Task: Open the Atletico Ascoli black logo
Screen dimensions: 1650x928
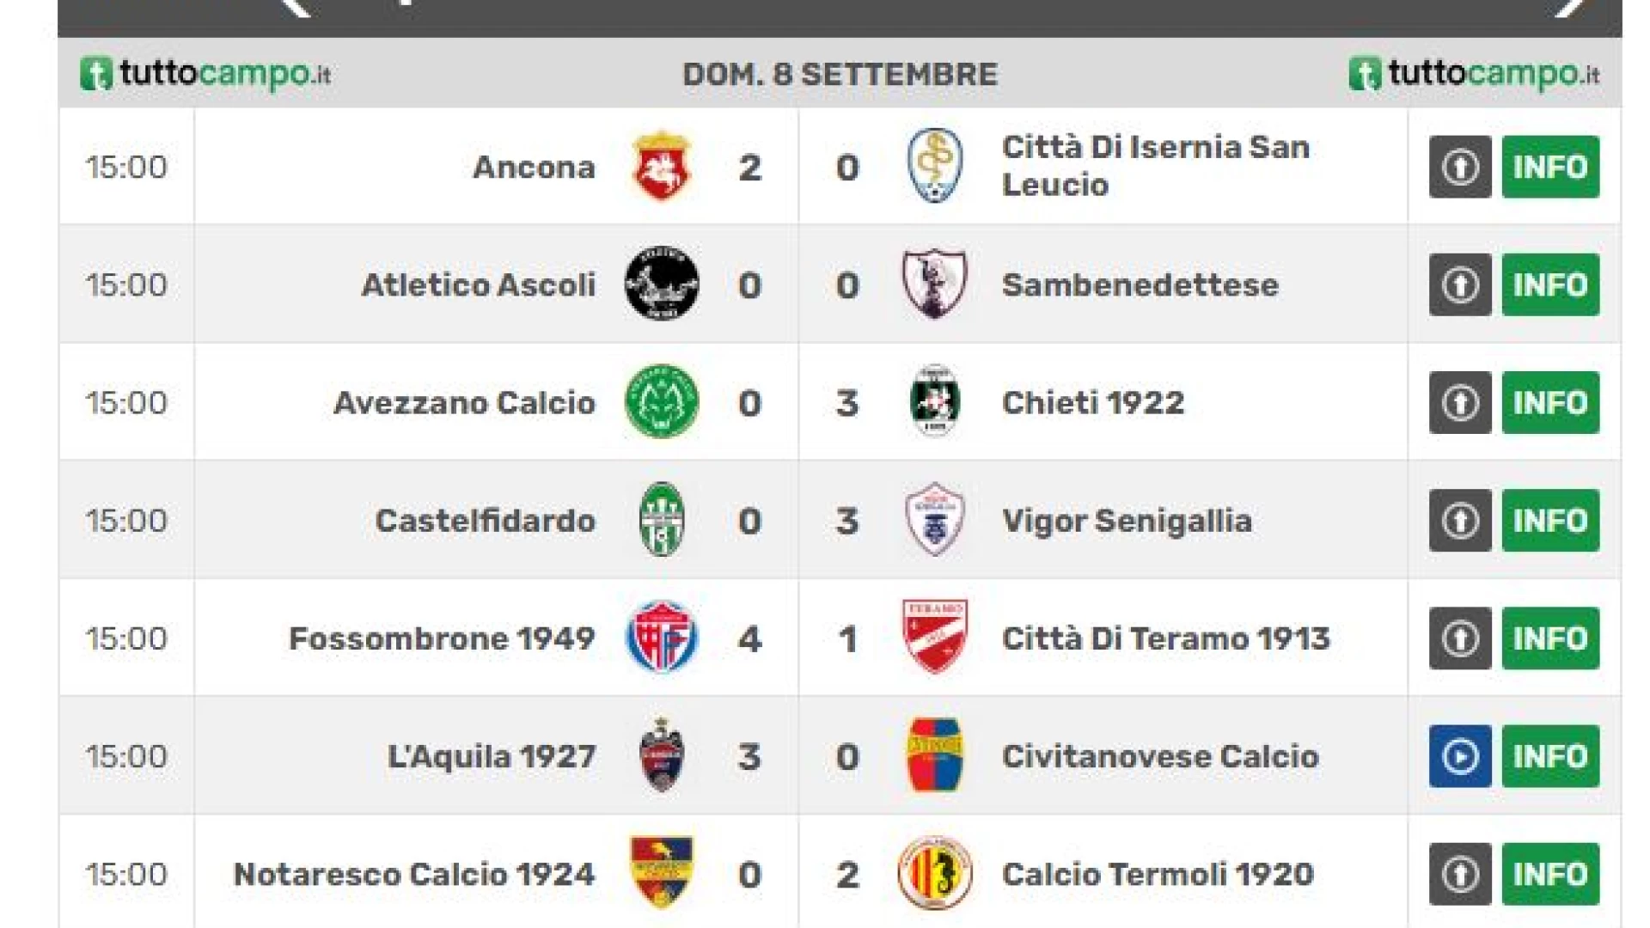Action: (x=661, y=284)
